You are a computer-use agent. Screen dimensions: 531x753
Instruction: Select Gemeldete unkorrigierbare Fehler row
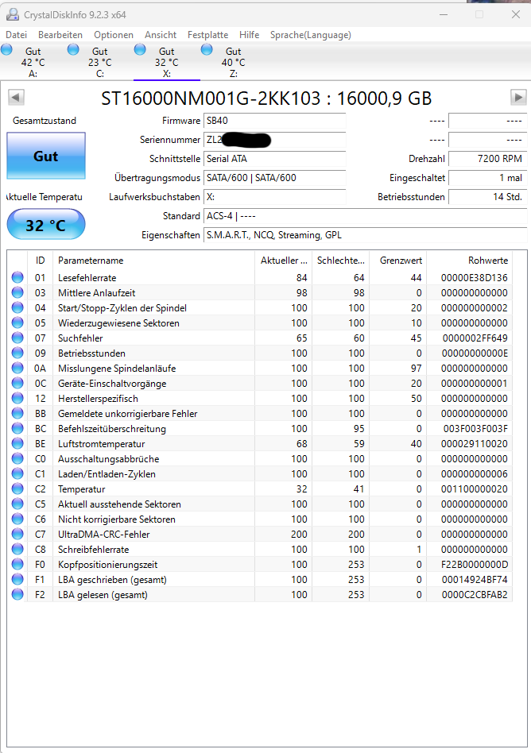tap(259, 414)
